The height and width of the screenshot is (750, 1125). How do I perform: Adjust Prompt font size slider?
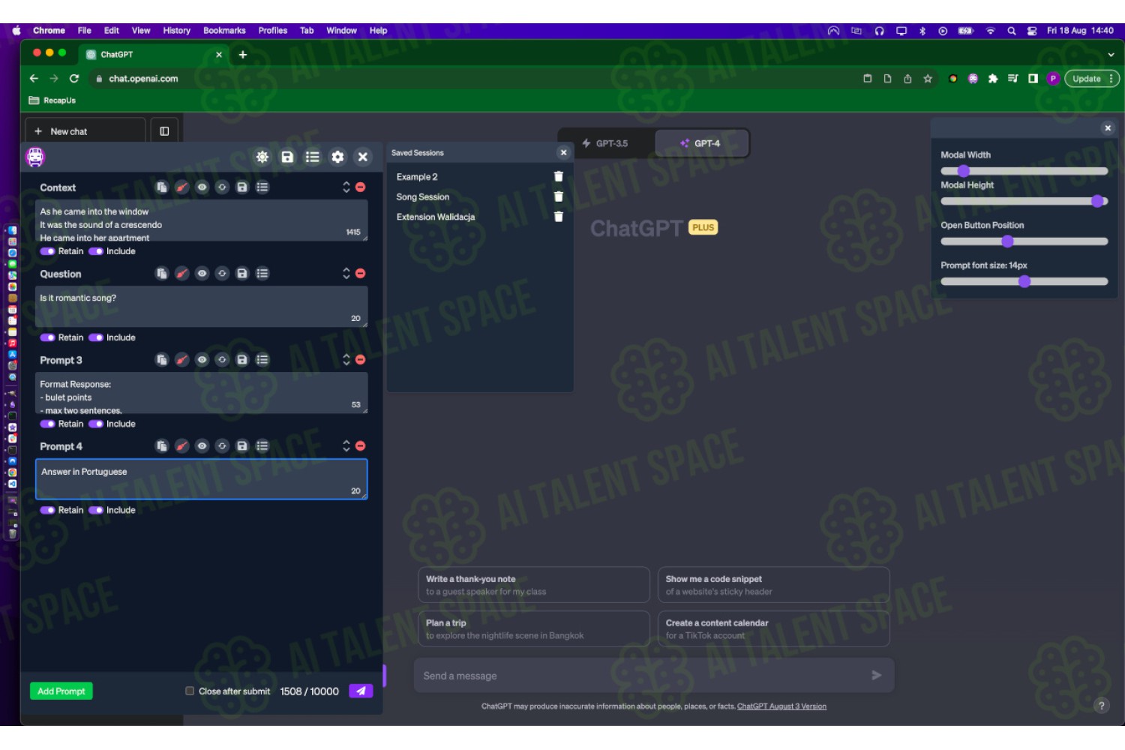coord(1024,281)
